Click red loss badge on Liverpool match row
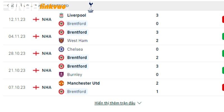 223,19
